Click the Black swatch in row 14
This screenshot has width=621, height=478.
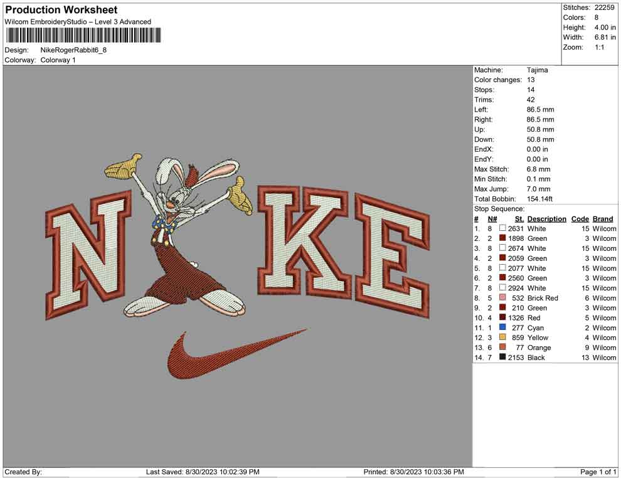[502, 357]
